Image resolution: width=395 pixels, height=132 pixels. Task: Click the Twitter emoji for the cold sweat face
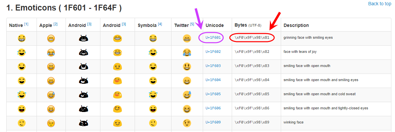coord(187,95)
